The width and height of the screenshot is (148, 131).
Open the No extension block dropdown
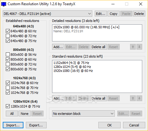tap(83, 114)
